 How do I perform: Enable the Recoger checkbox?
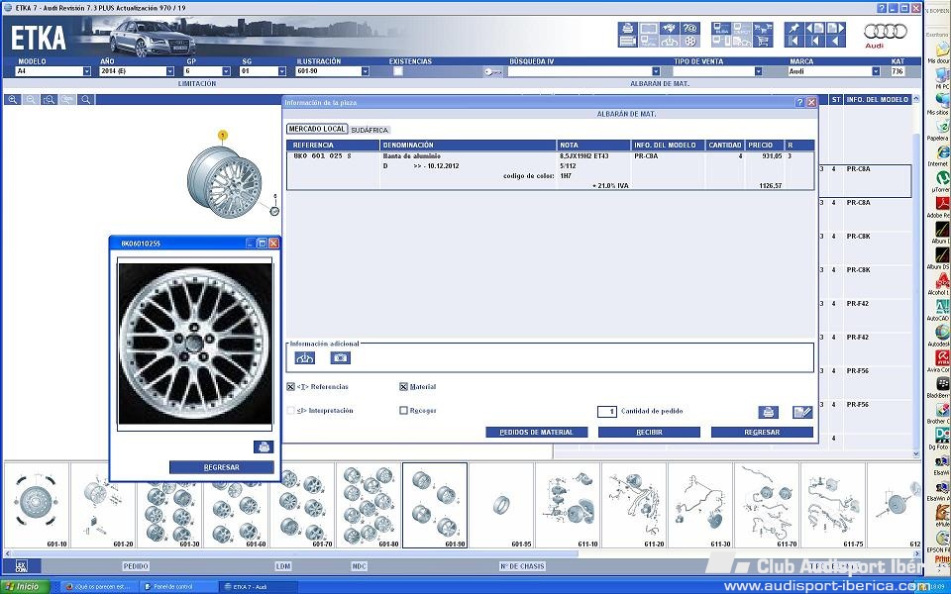pos(403,410)
